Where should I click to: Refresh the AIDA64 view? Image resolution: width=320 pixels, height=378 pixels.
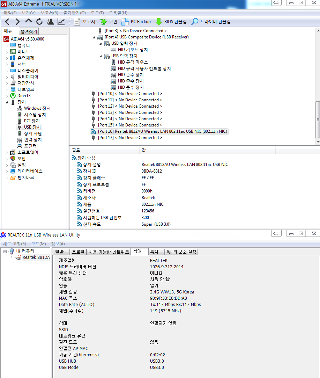[39, 22]
